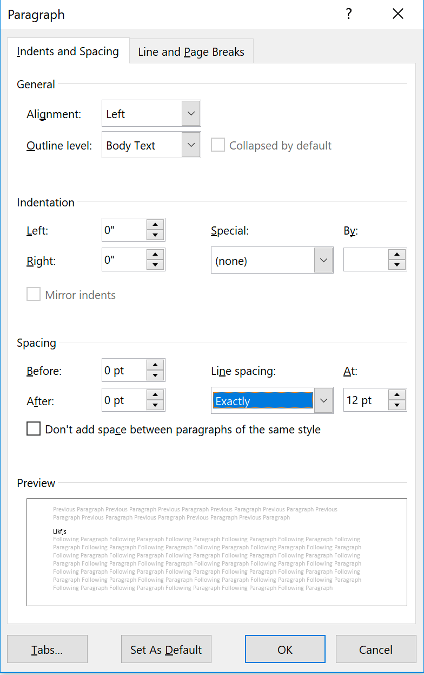Open the Alignment dropdown

(x=190, y=113)
